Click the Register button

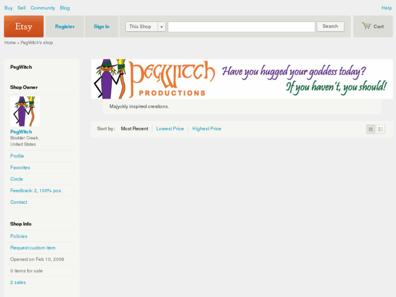click(65, 27)
